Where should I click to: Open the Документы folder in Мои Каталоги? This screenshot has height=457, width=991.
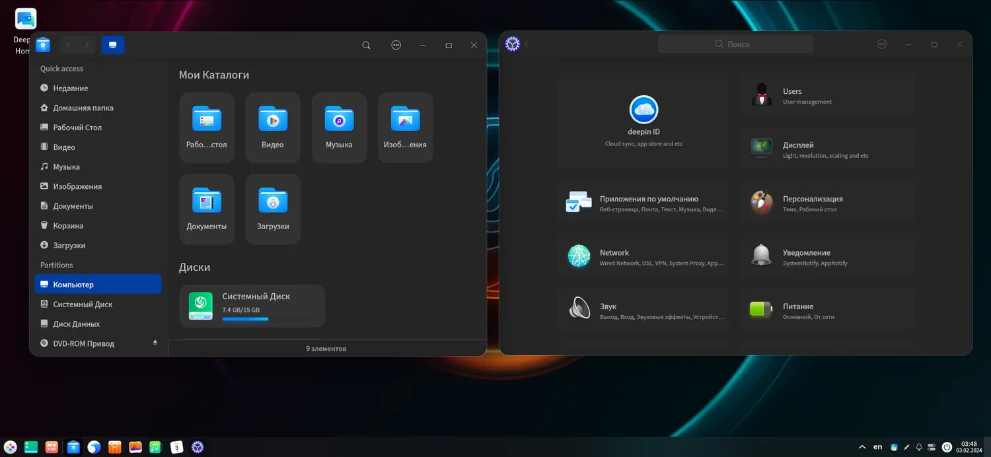pos(206,209)
